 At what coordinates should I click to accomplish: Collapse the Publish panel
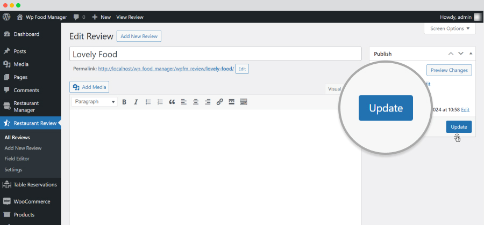(x=471, y=54)
